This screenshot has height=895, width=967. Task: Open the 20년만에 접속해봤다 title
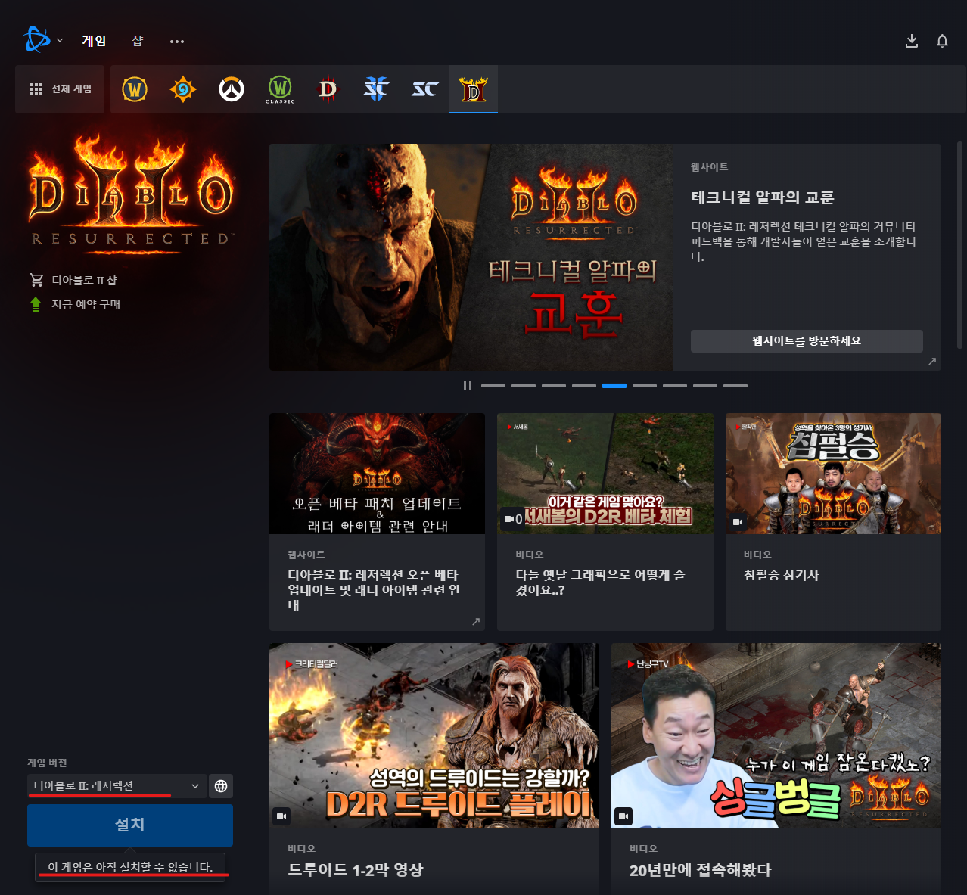pos(701,870)
